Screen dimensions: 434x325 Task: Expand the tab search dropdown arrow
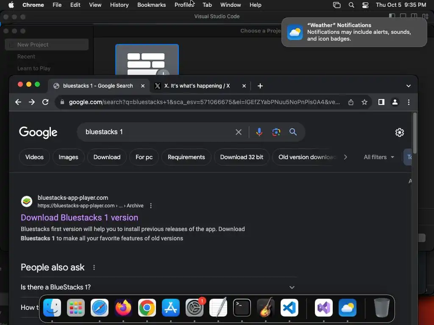pyautogui.click(x=408, y=86)
